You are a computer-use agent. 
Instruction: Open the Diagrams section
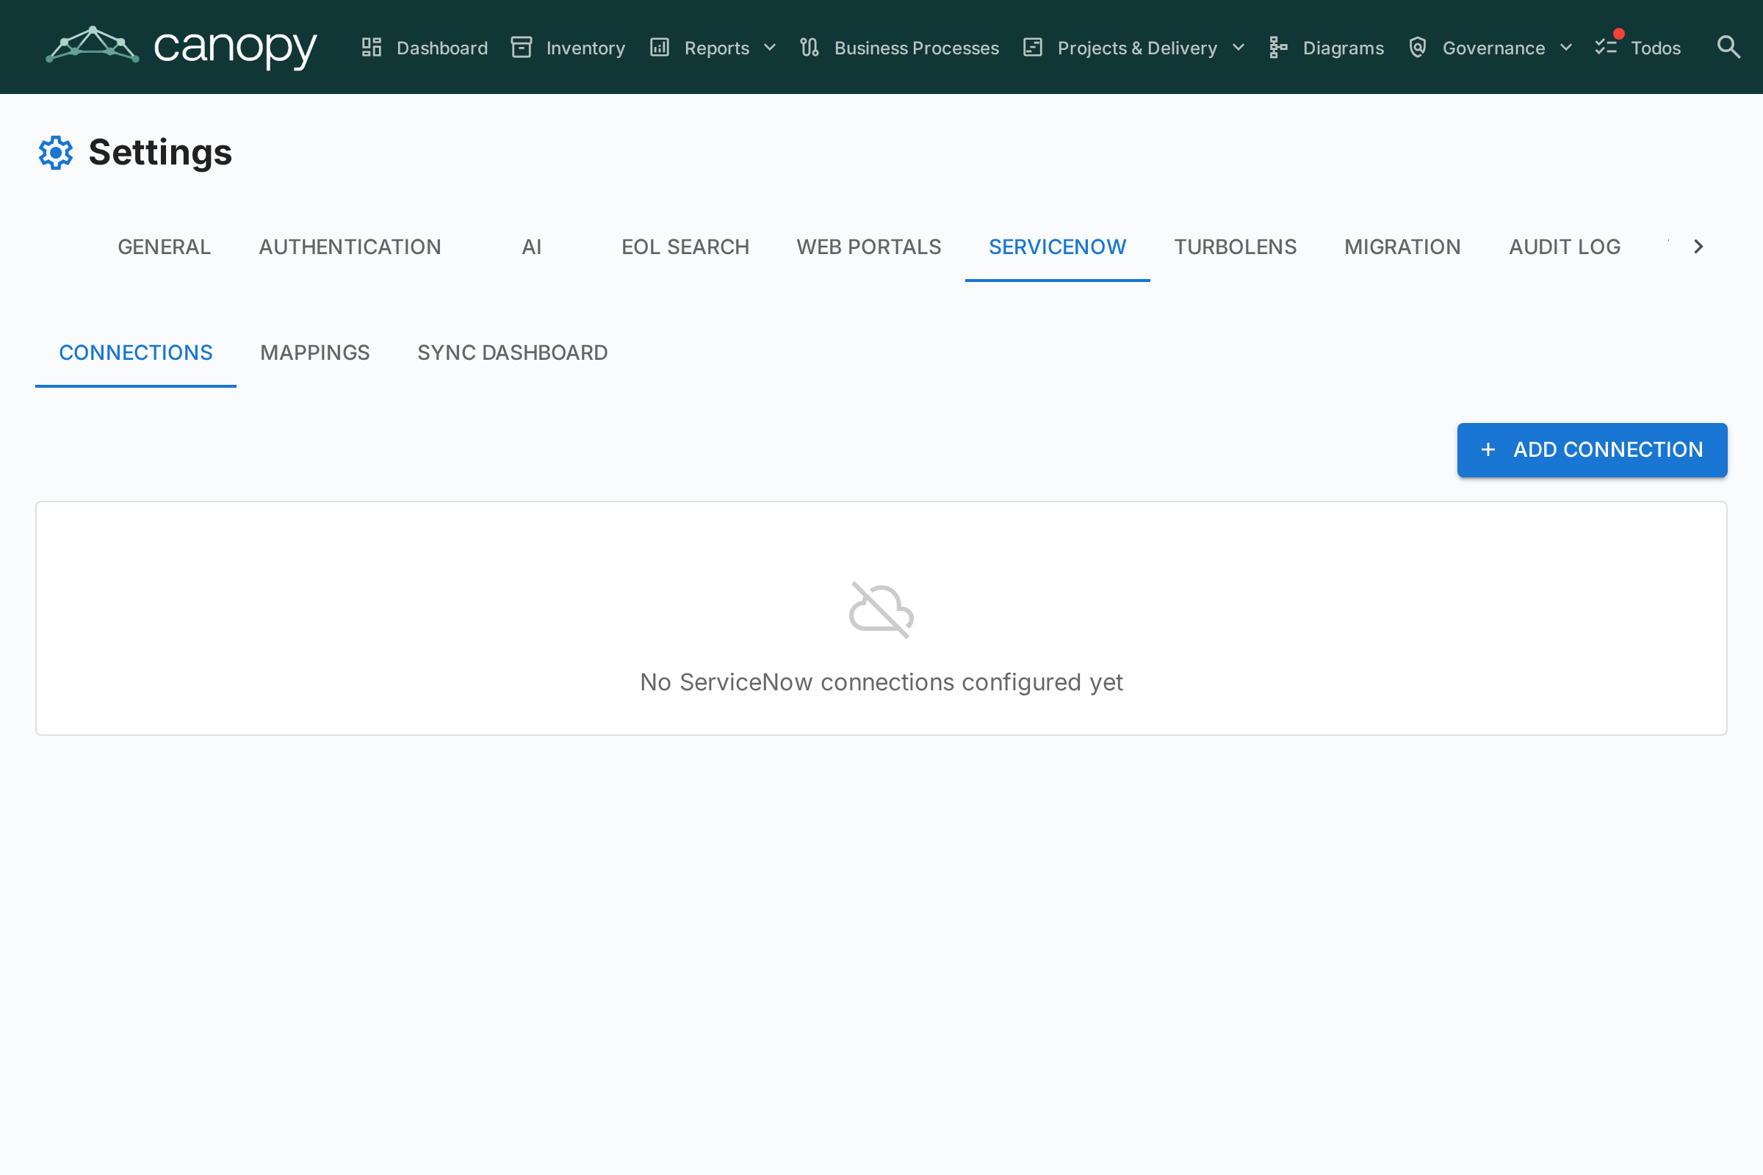[x=1326, y=48]
